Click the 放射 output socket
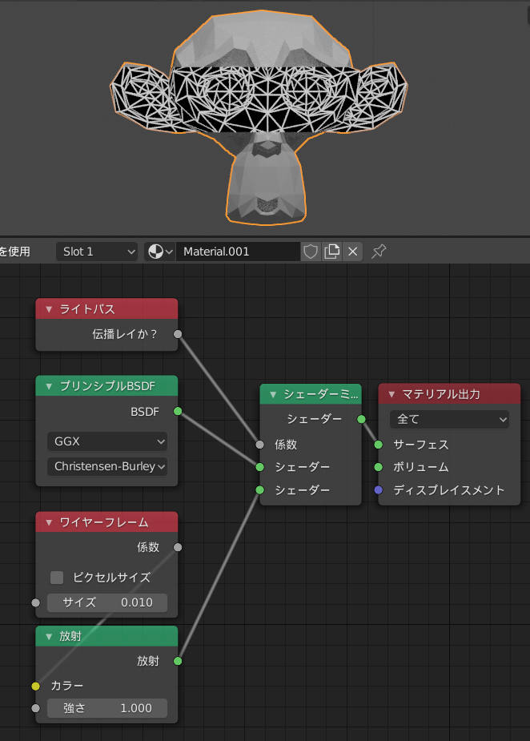The height and width of the screenshot is (741, 530). coord(178,661)
